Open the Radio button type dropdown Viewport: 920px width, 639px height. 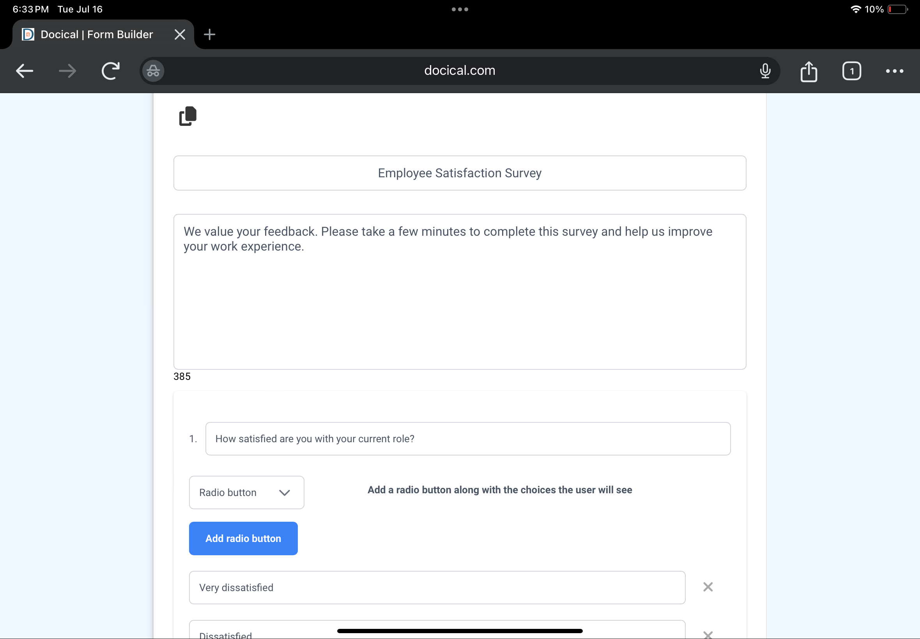246,492
